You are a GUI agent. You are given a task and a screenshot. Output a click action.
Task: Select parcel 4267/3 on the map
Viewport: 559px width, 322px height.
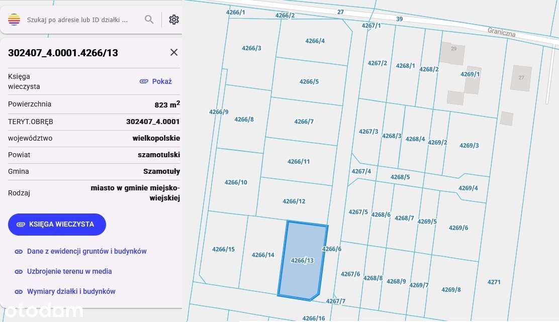tap(368, 132)
